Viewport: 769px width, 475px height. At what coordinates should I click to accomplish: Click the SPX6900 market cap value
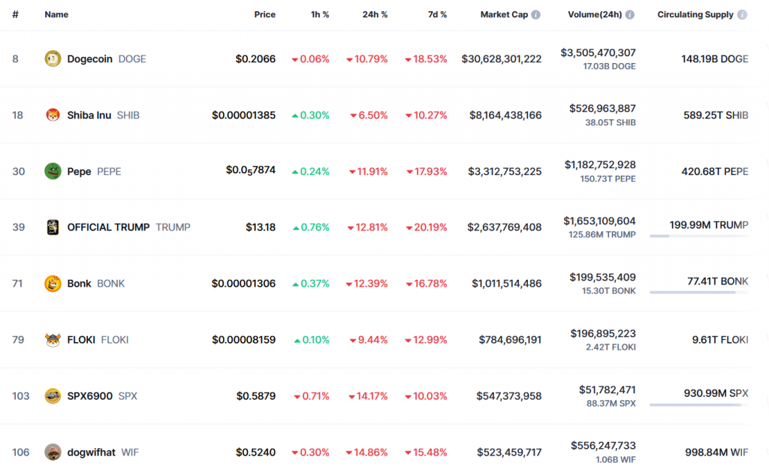click(508, 396)
